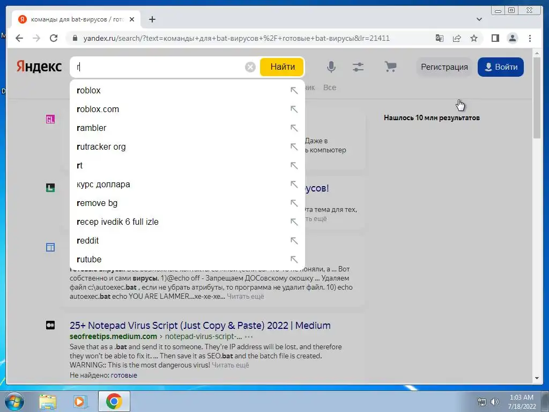Image resolution: width=549 pixels, height=412 pixels.
Task: Open Windows Start menu orb
Action: click(x=14, y=401)
